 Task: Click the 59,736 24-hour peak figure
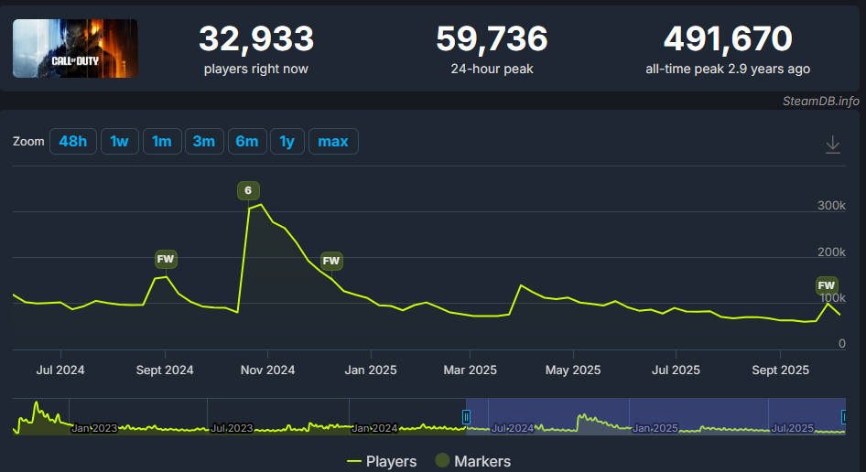pyautogui.click(x=492, y=38)
